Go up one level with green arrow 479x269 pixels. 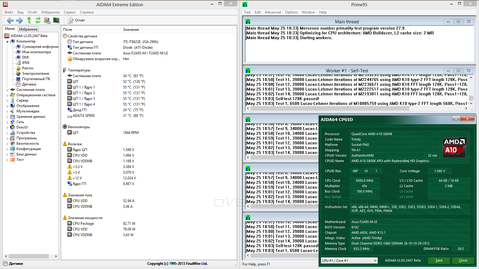[29, 20]
